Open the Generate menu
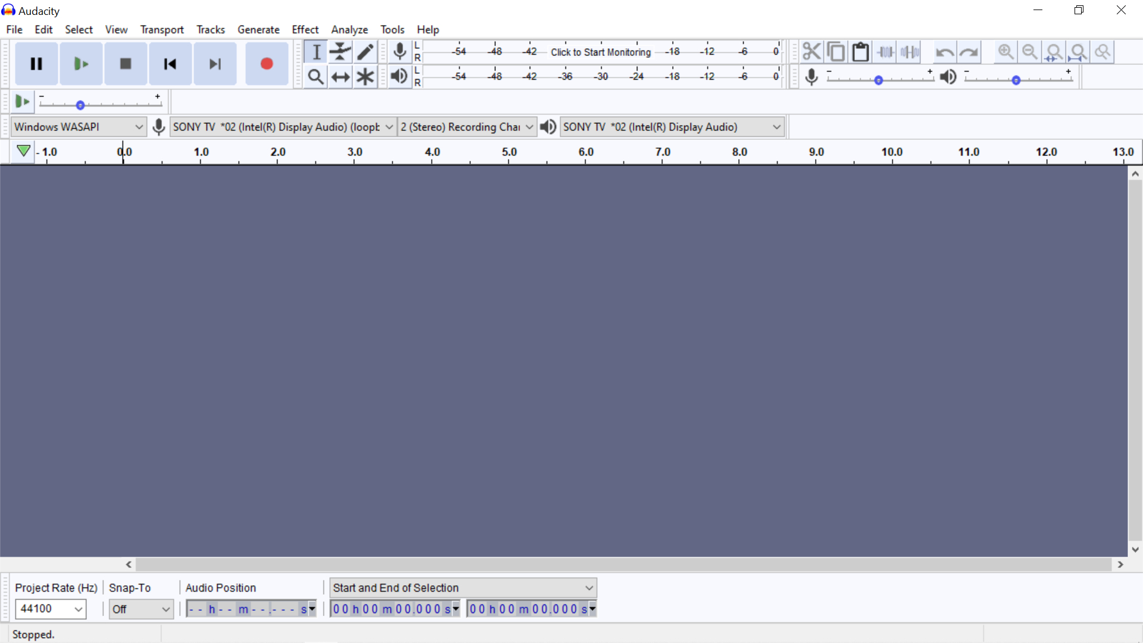 [258, 29]
